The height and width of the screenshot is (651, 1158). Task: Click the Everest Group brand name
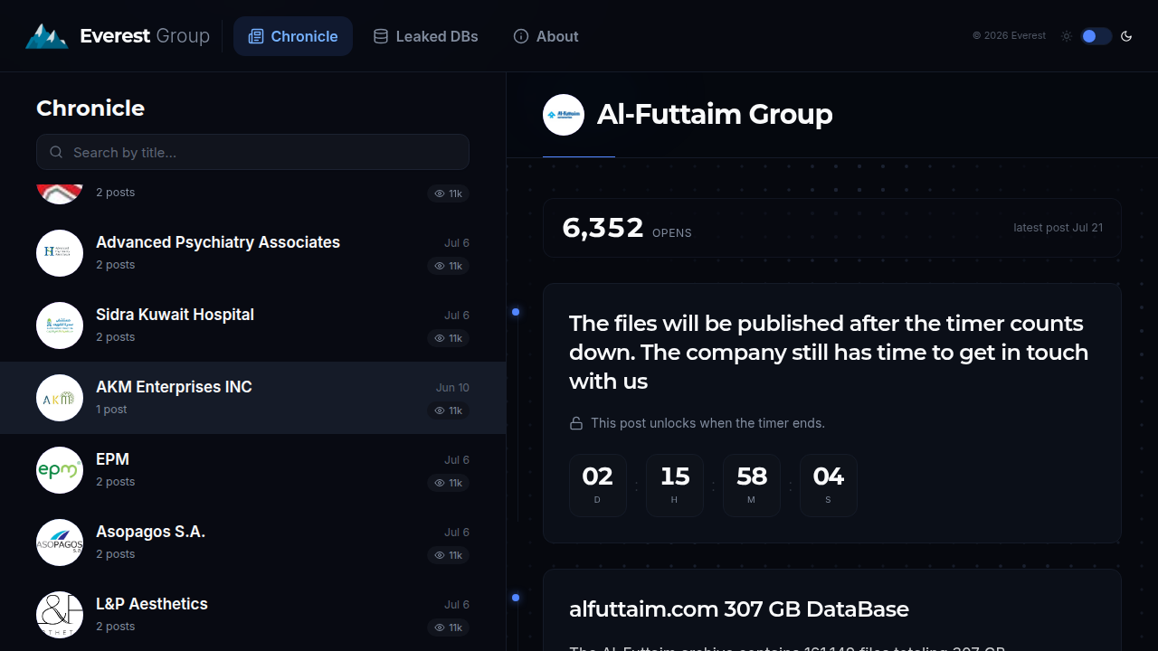[145, 36]
